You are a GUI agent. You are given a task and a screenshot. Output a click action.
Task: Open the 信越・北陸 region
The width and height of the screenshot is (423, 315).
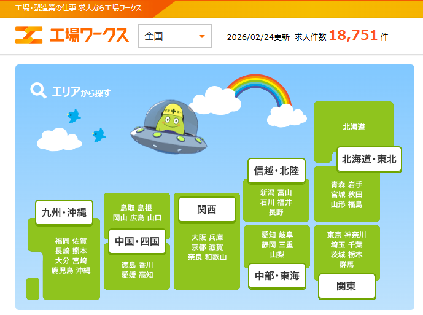point(276,171)
